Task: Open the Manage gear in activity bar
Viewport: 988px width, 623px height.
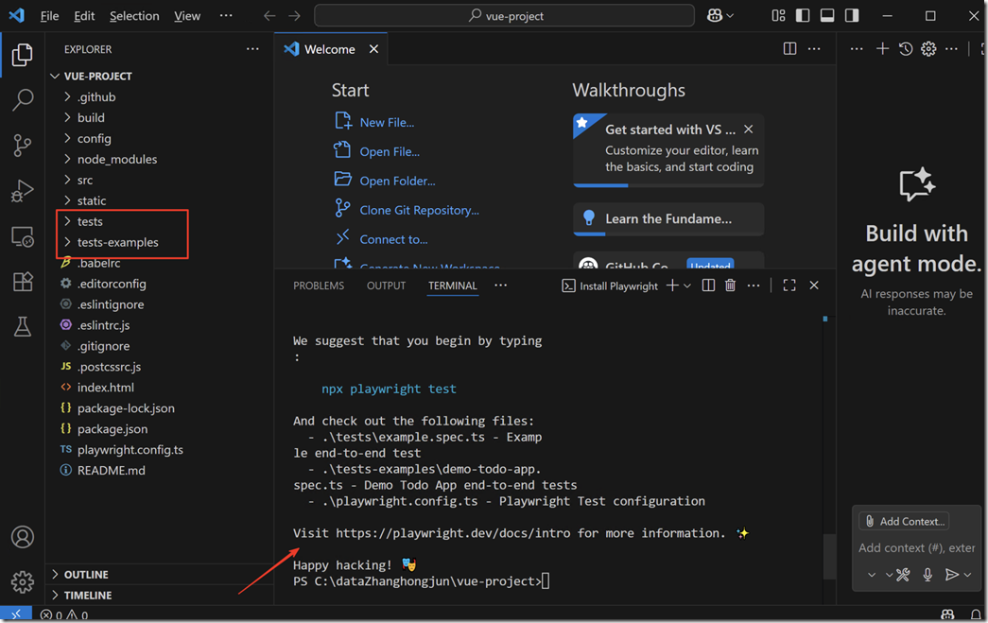Action: [x=22, y=581]
